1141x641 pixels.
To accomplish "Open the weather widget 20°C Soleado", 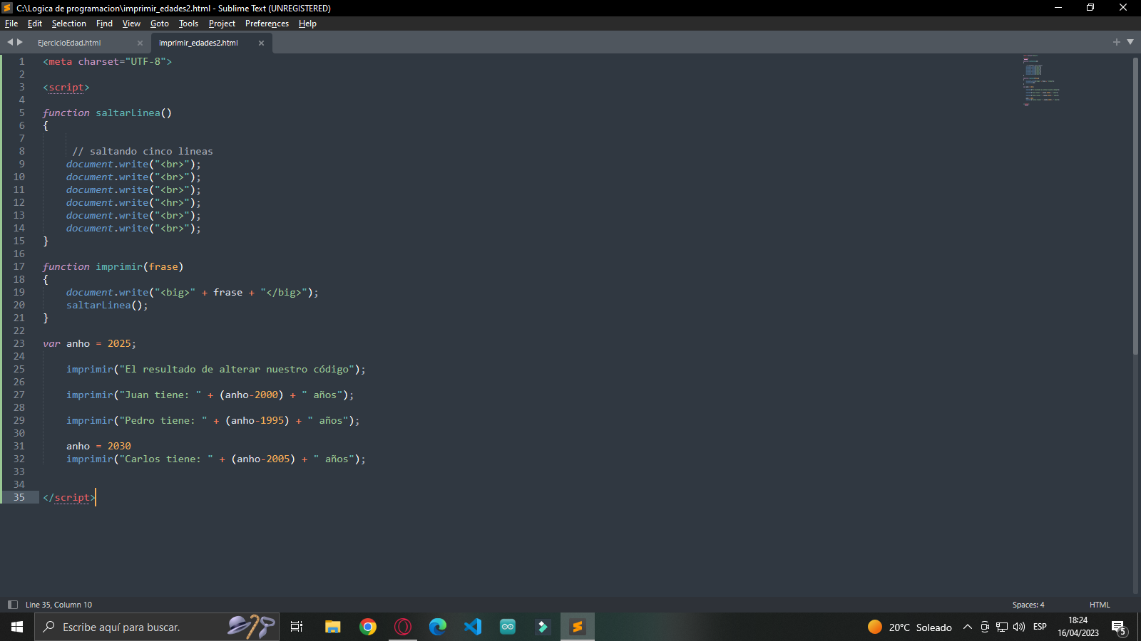I will (910, 627).
